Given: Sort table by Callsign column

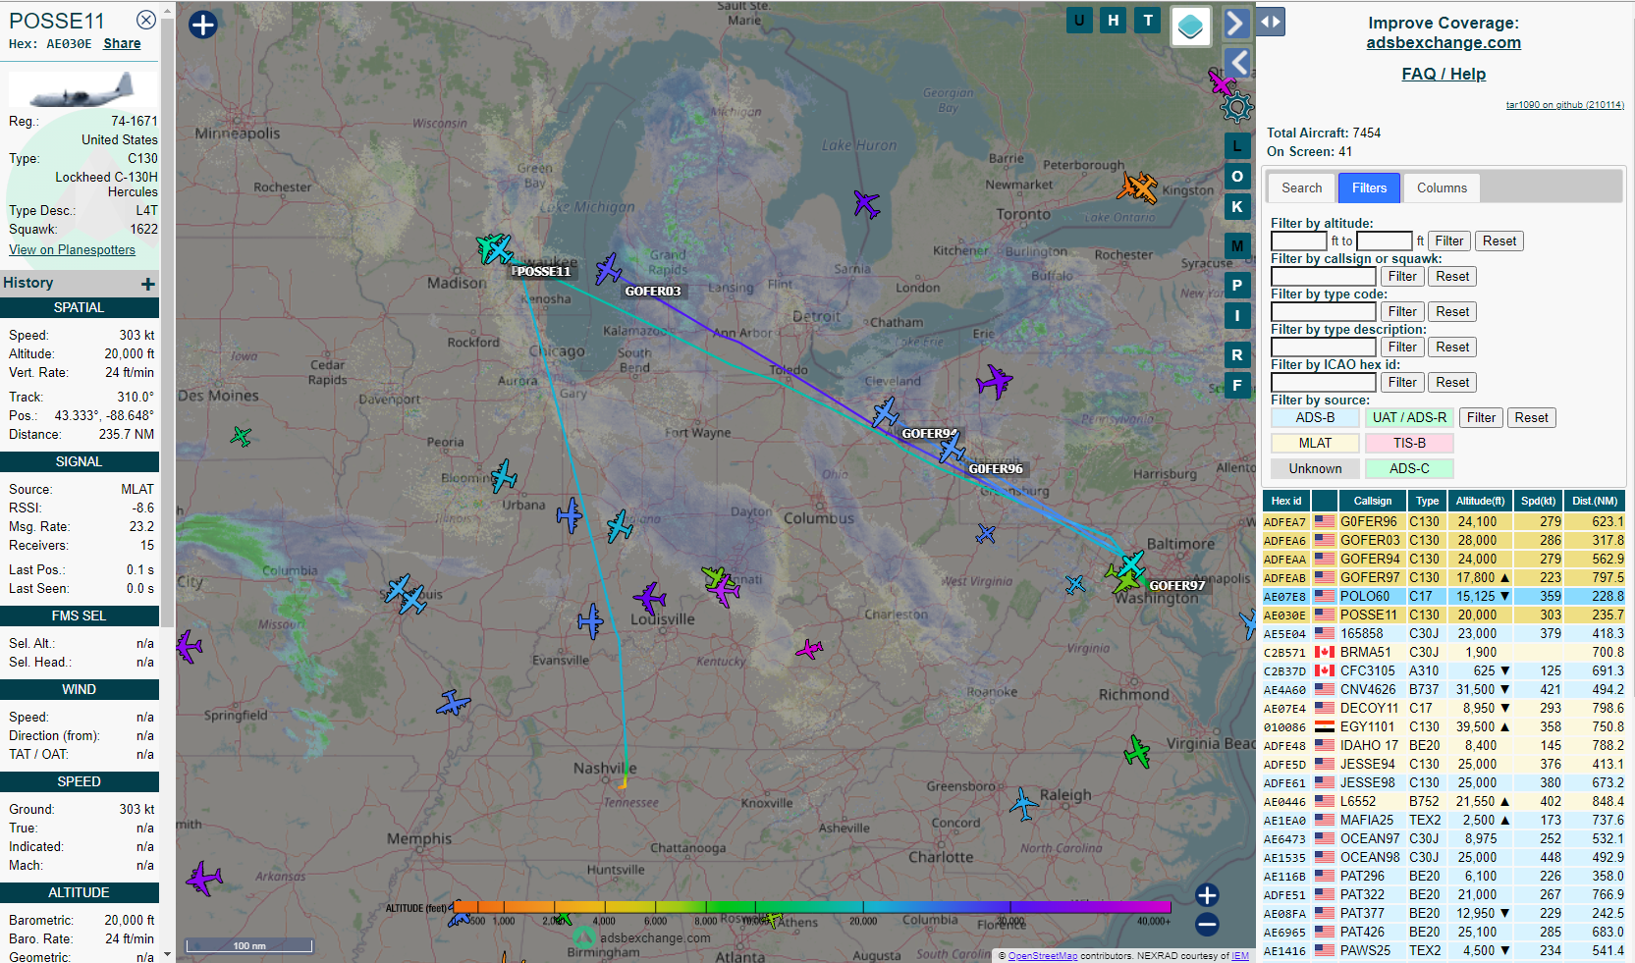Looking at the screenshot, I should [x=1373, y=501].
